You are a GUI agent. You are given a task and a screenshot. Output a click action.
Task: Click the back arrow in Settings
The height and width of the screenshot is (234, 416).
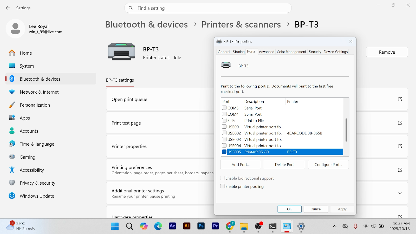8,8
